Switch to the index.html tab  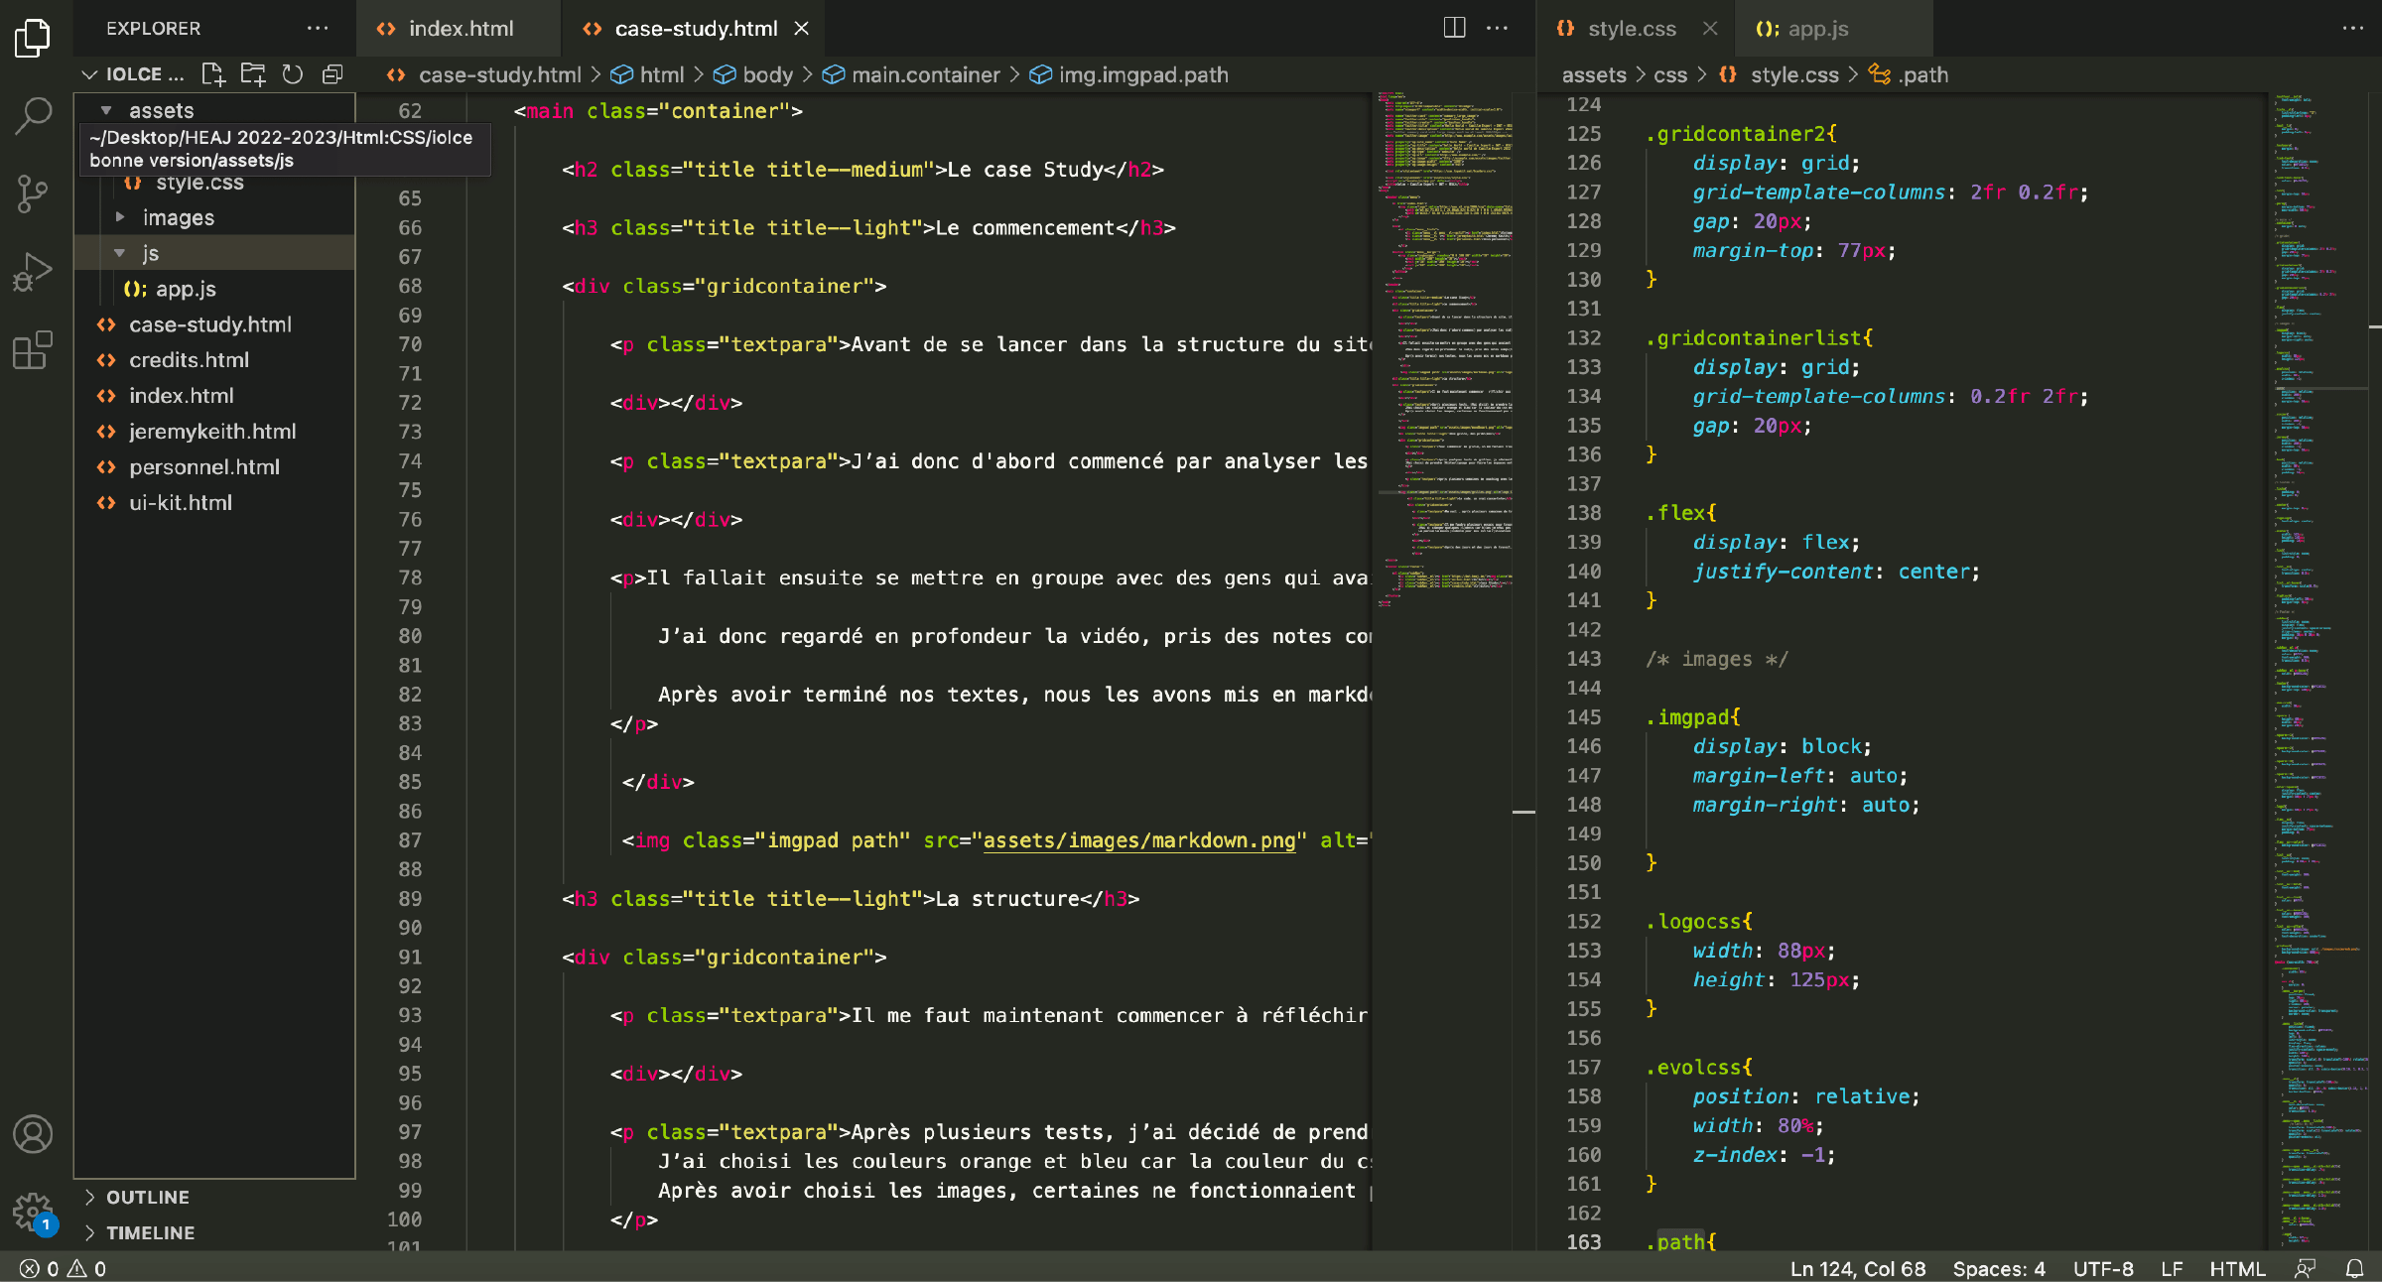460,29
